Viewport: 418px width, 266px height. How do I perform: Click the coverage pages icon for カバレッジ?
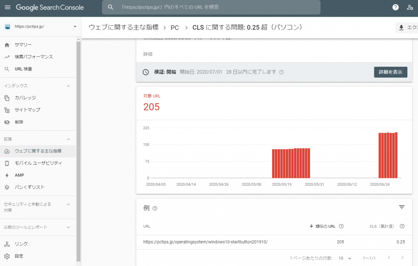click(7, 98)
